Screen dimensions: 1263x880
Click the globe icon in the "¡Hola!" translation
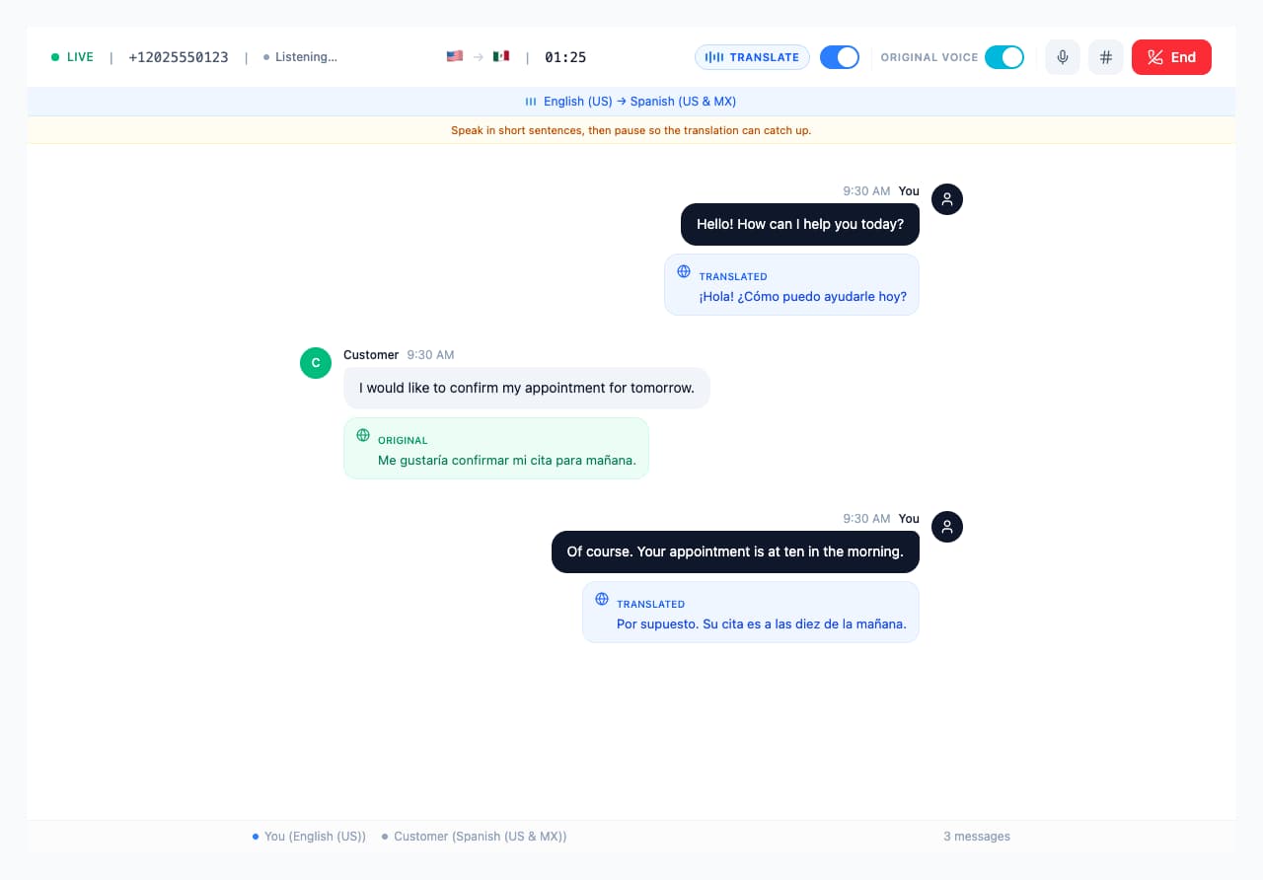click(x=684, y=271)
